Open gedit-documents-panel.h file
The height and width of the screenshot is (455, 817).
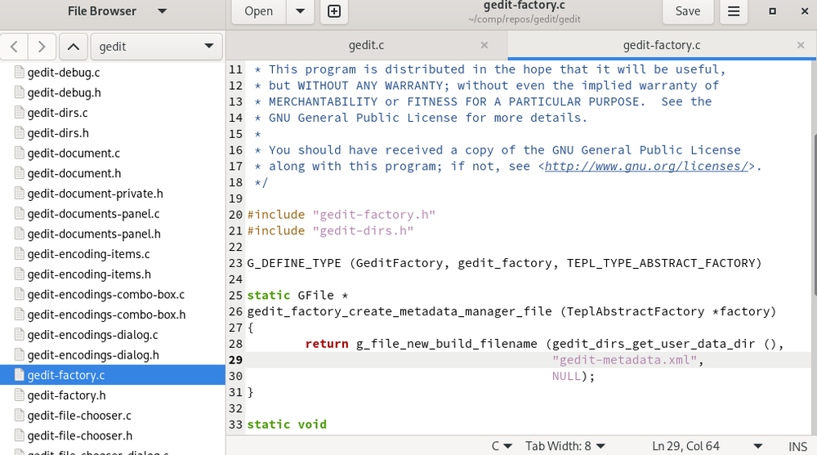94,234
